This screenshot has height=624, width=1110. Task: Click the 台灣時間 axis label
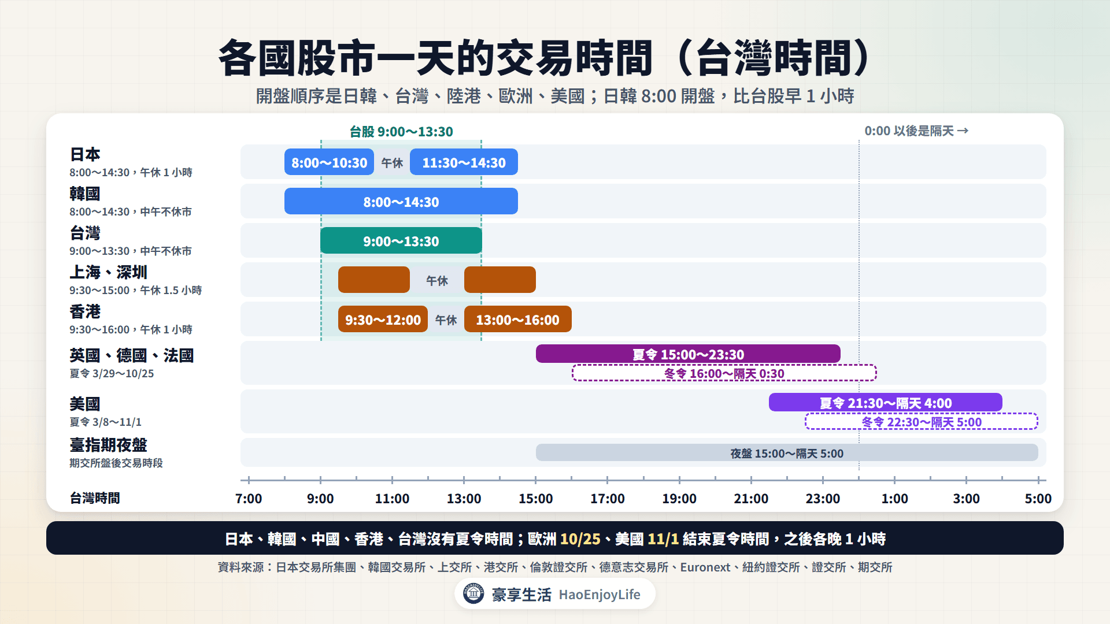[95, 498]
